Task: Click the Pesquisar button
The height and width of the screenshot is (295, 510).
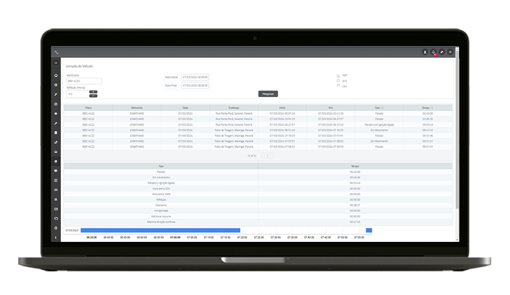Action: coord(268,94)
